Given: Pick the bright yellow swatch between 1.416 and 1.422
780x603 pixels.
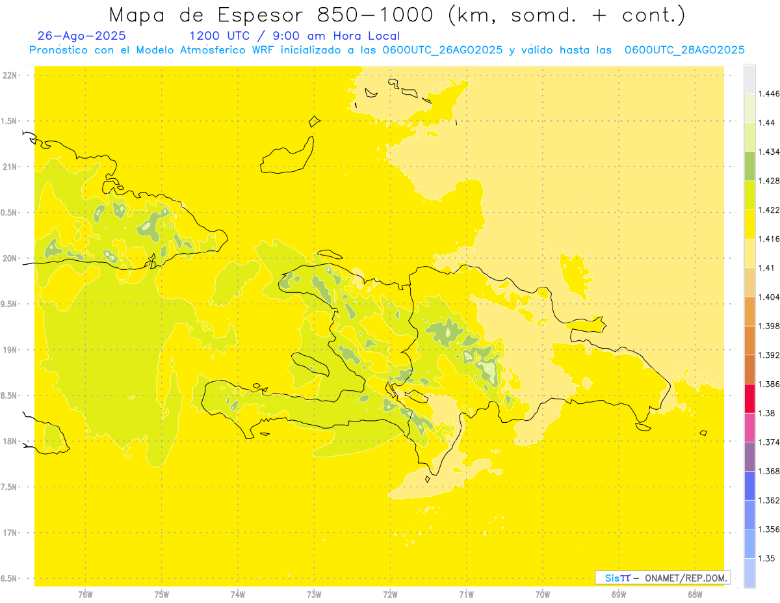Looking at the screenshot, I should (x=749, y=224).
